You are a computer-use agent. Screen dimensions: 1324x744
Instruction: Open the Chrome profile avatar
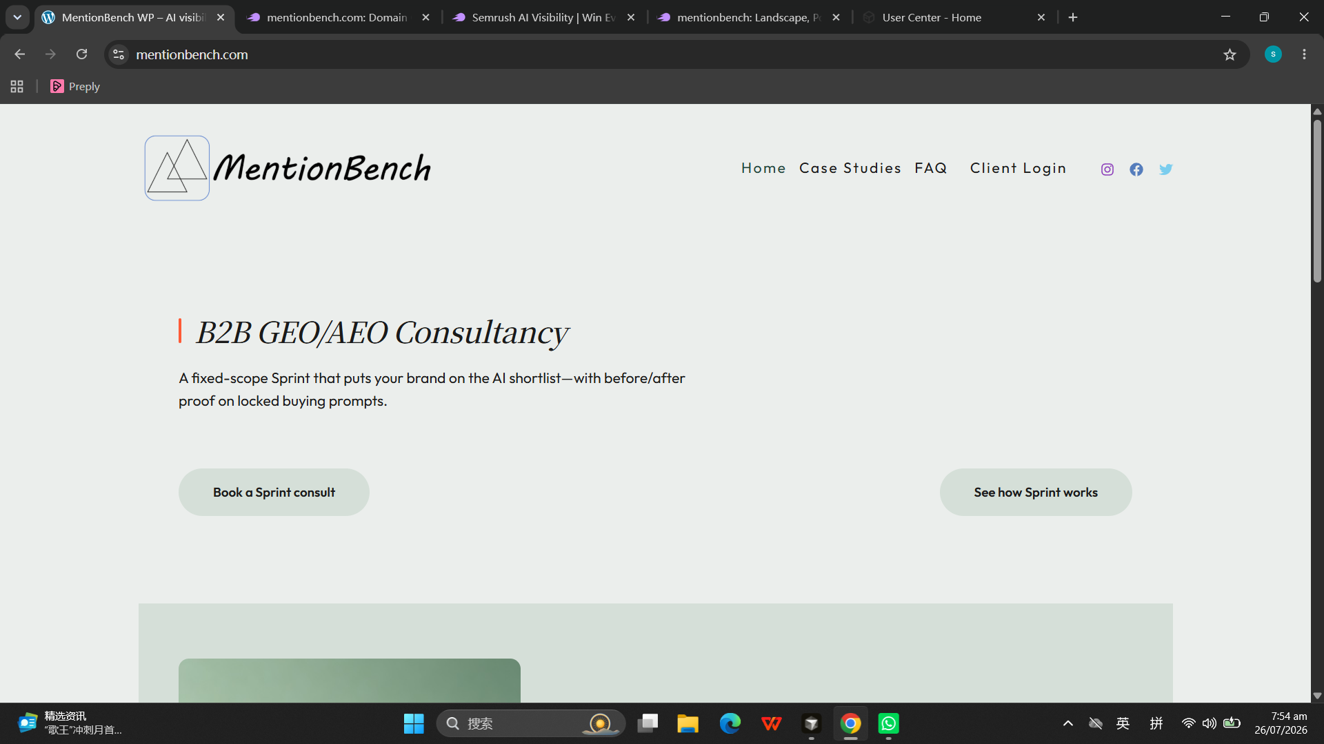point(1273,54)
